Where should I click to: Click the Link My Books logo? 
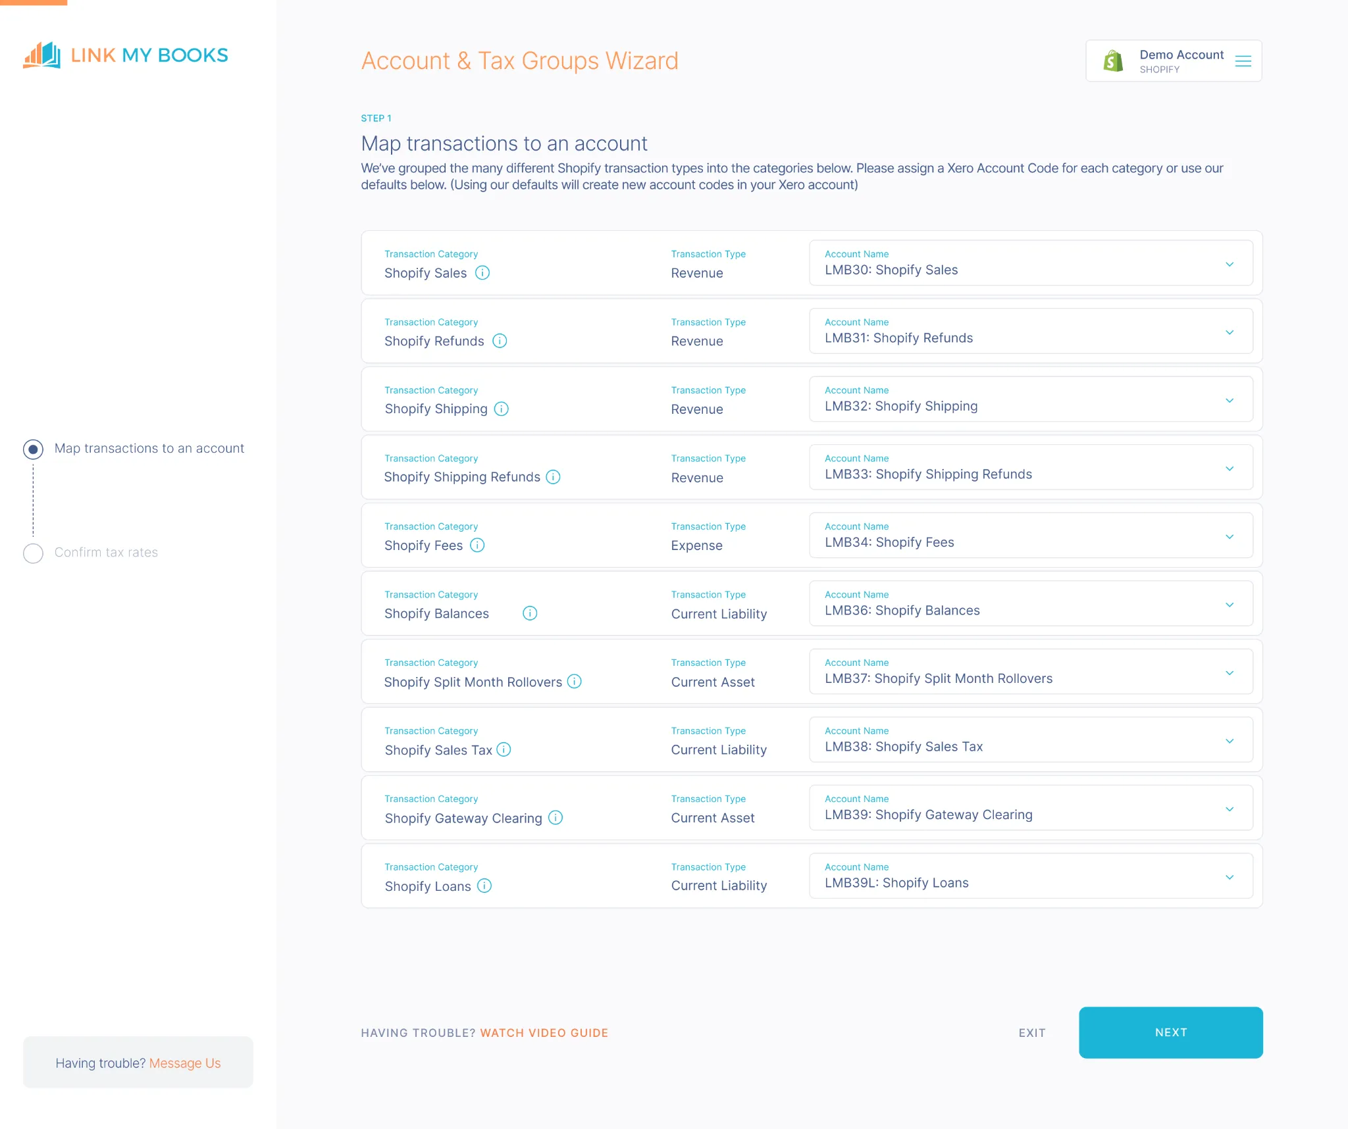[126, 55]
